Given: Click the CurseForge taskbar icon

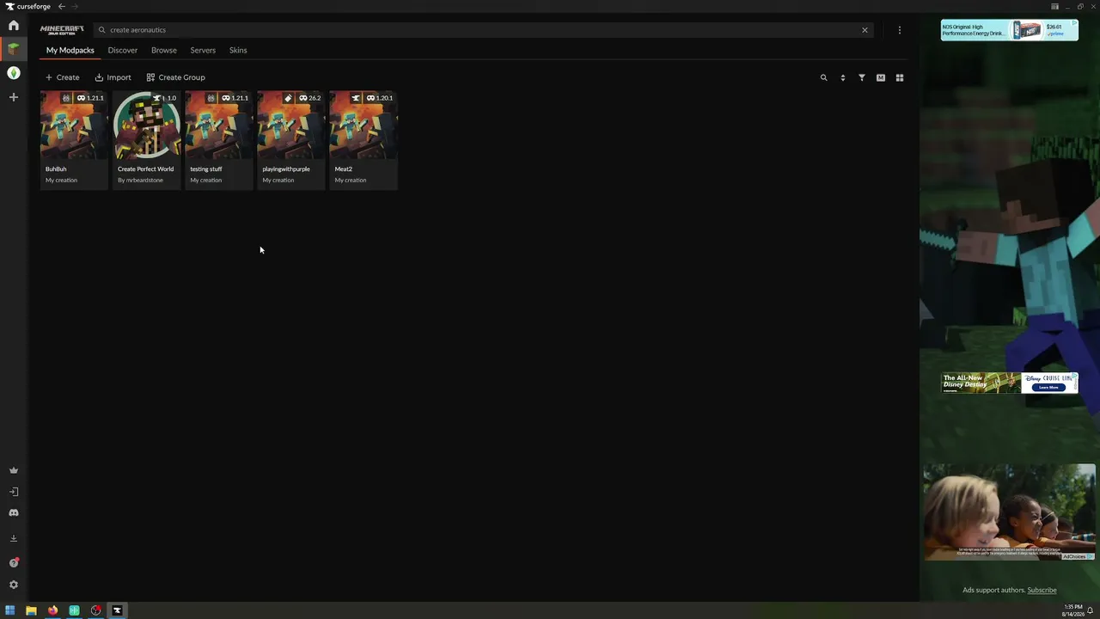Looking at the screenshot, I should coord(117,610).
